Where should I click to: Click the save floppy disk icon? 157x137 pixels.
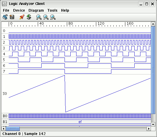12,17
